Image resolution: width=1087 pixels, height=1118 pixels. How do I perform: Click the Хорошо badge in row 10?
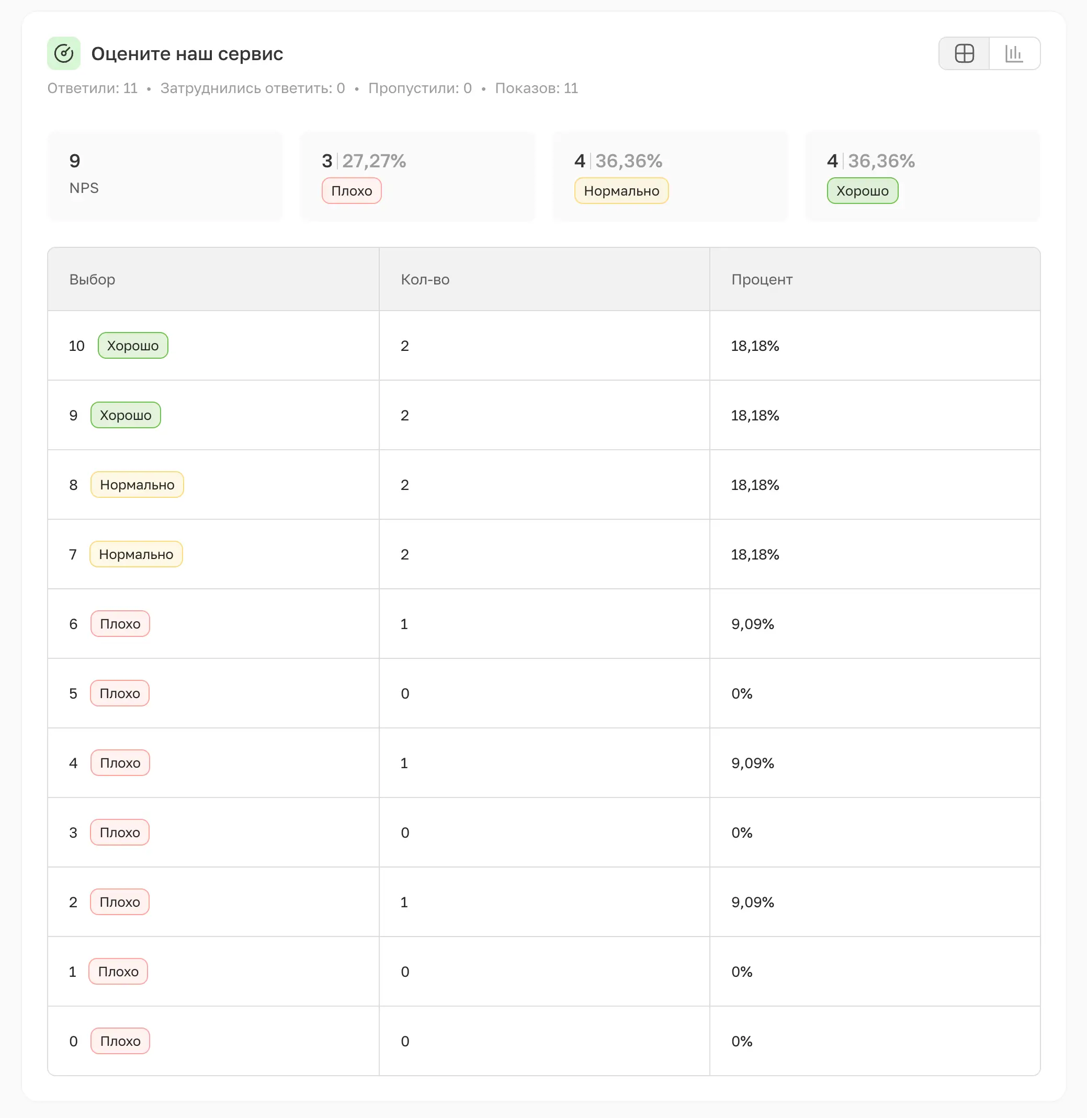pyautogui.click(x=132, y=346)
